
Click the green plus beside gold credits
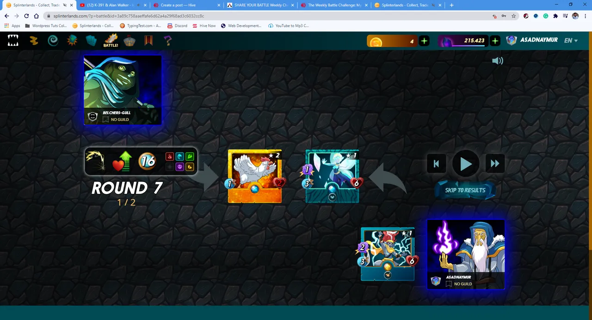coord(424,41)
